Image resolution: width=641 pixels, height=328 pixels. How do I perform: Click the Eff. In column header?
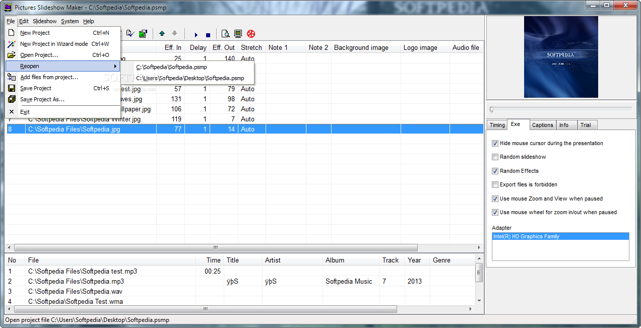click(170, 47)
